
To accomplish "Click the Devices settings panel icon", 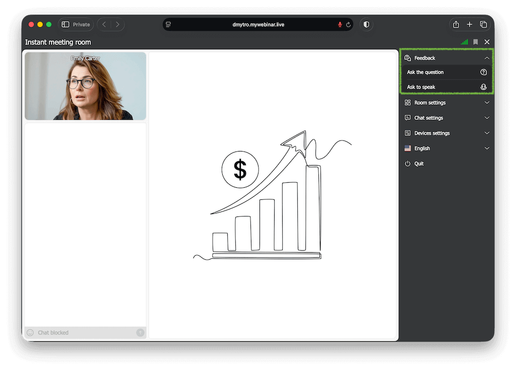I will point(407,132).
